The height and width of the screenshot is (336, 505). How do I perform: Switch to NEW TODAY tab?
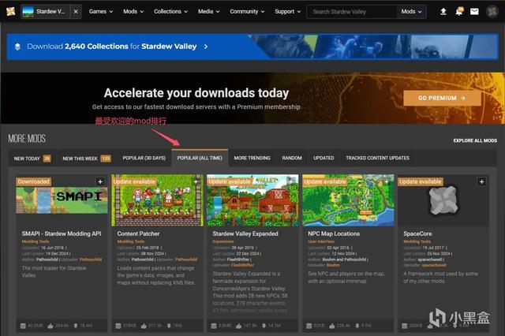click(x=32, y=159)
